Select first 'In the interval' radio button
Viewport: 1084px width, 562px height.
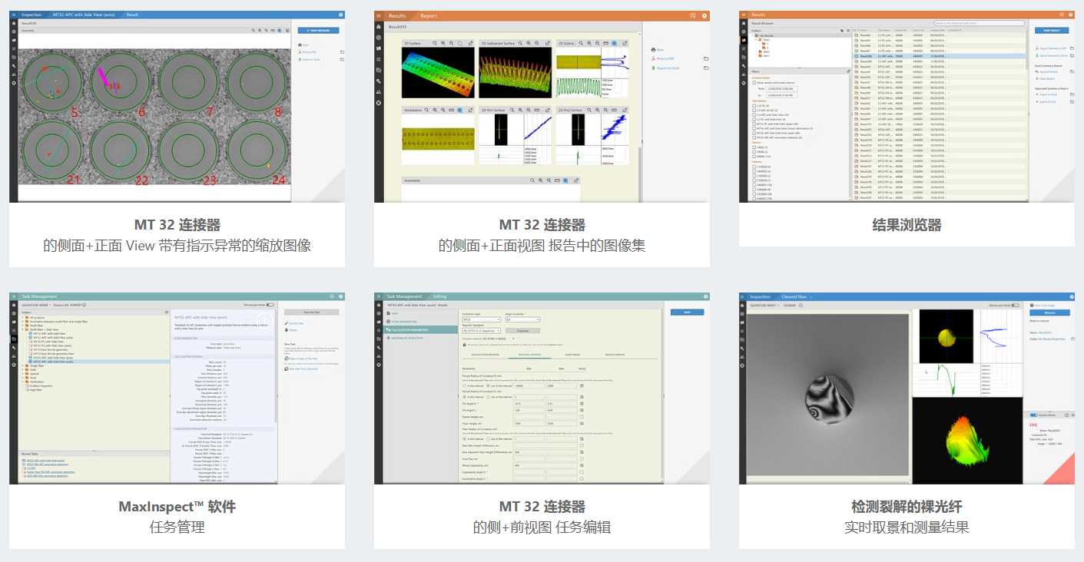[464, 385]
